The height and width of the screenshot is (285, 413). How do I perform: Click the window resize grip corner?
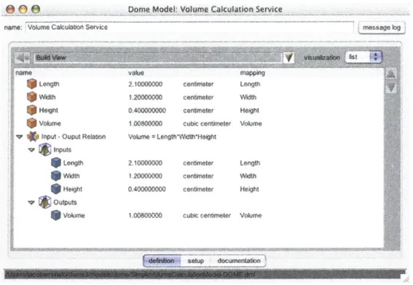406,279
